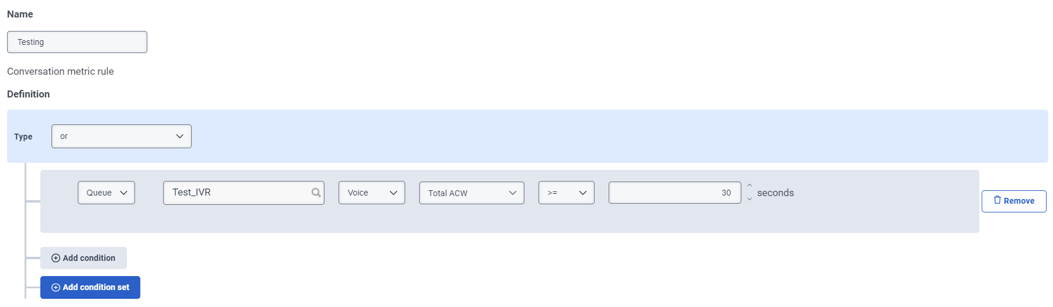The height and width of the screenshot is (307, 1053).
Task: Click the trash icon on Remove
Action: (x=997, y=200)
